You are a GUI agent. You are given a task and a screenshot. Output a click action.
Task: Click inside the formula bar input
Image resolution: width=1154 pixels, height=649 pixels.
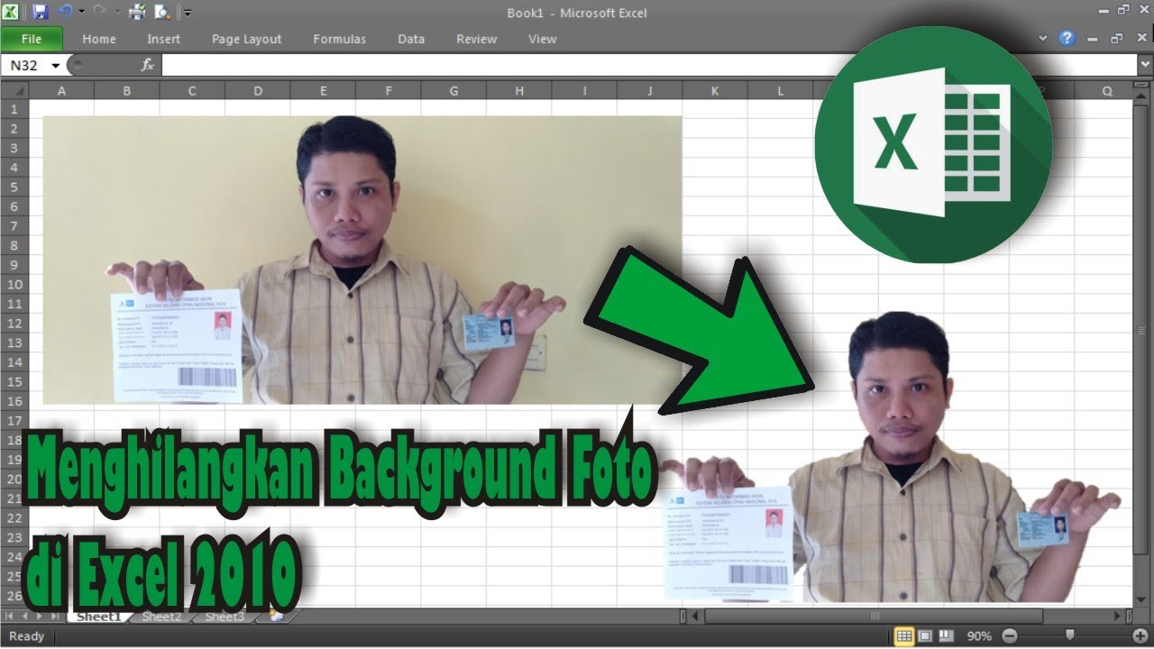(647, 65)
